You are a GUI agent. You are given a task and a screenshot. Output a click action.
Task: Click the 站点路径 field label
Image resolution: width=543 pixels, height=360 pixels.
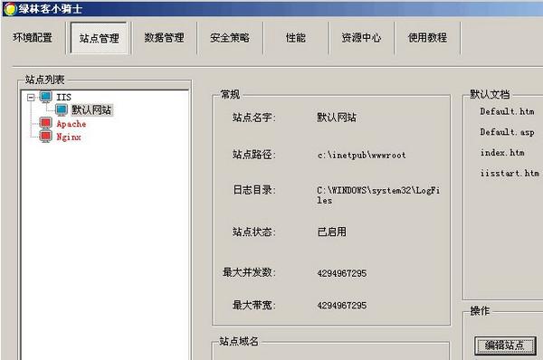tap(253, 155)
